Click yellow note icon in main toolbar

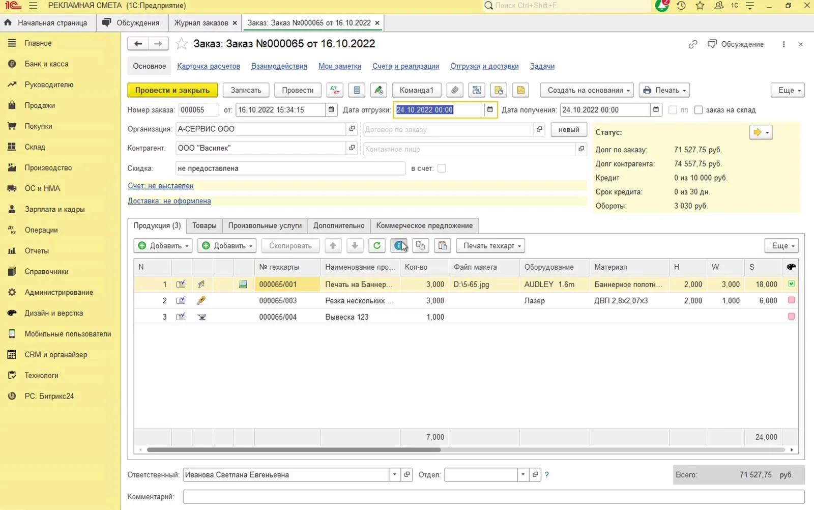coord(520,90)
